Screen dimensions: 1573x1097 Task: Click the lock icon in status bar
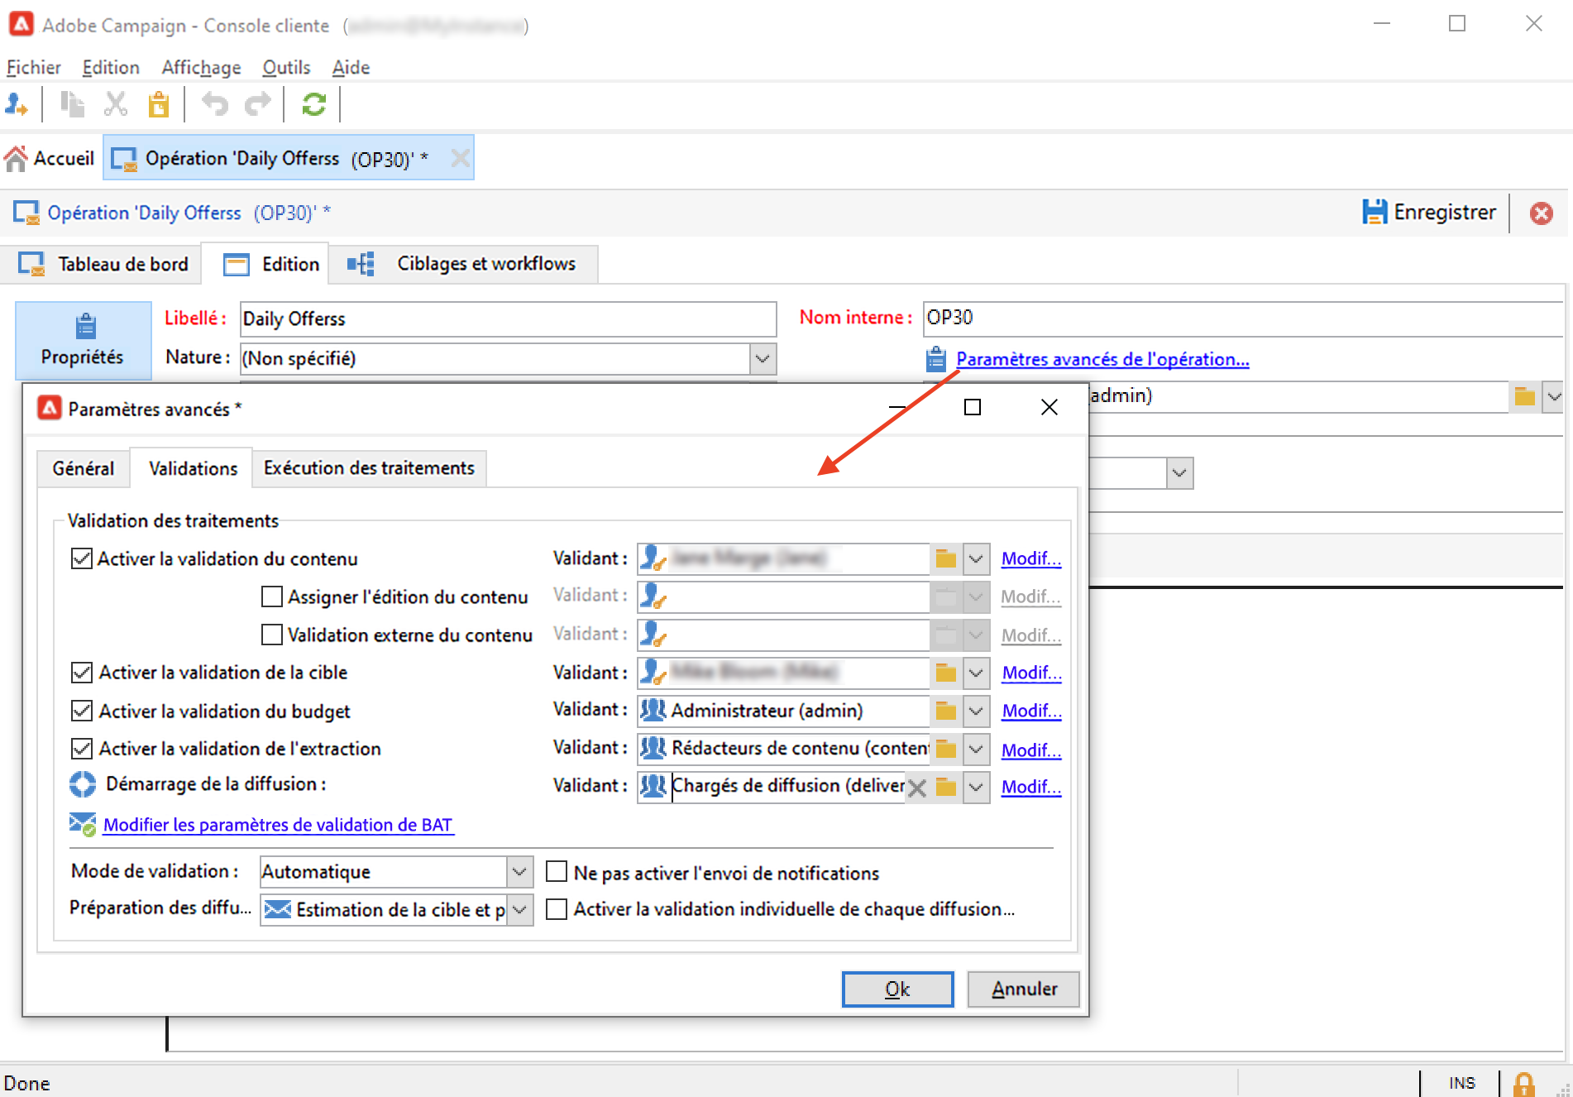[x=1523, y=1084]
